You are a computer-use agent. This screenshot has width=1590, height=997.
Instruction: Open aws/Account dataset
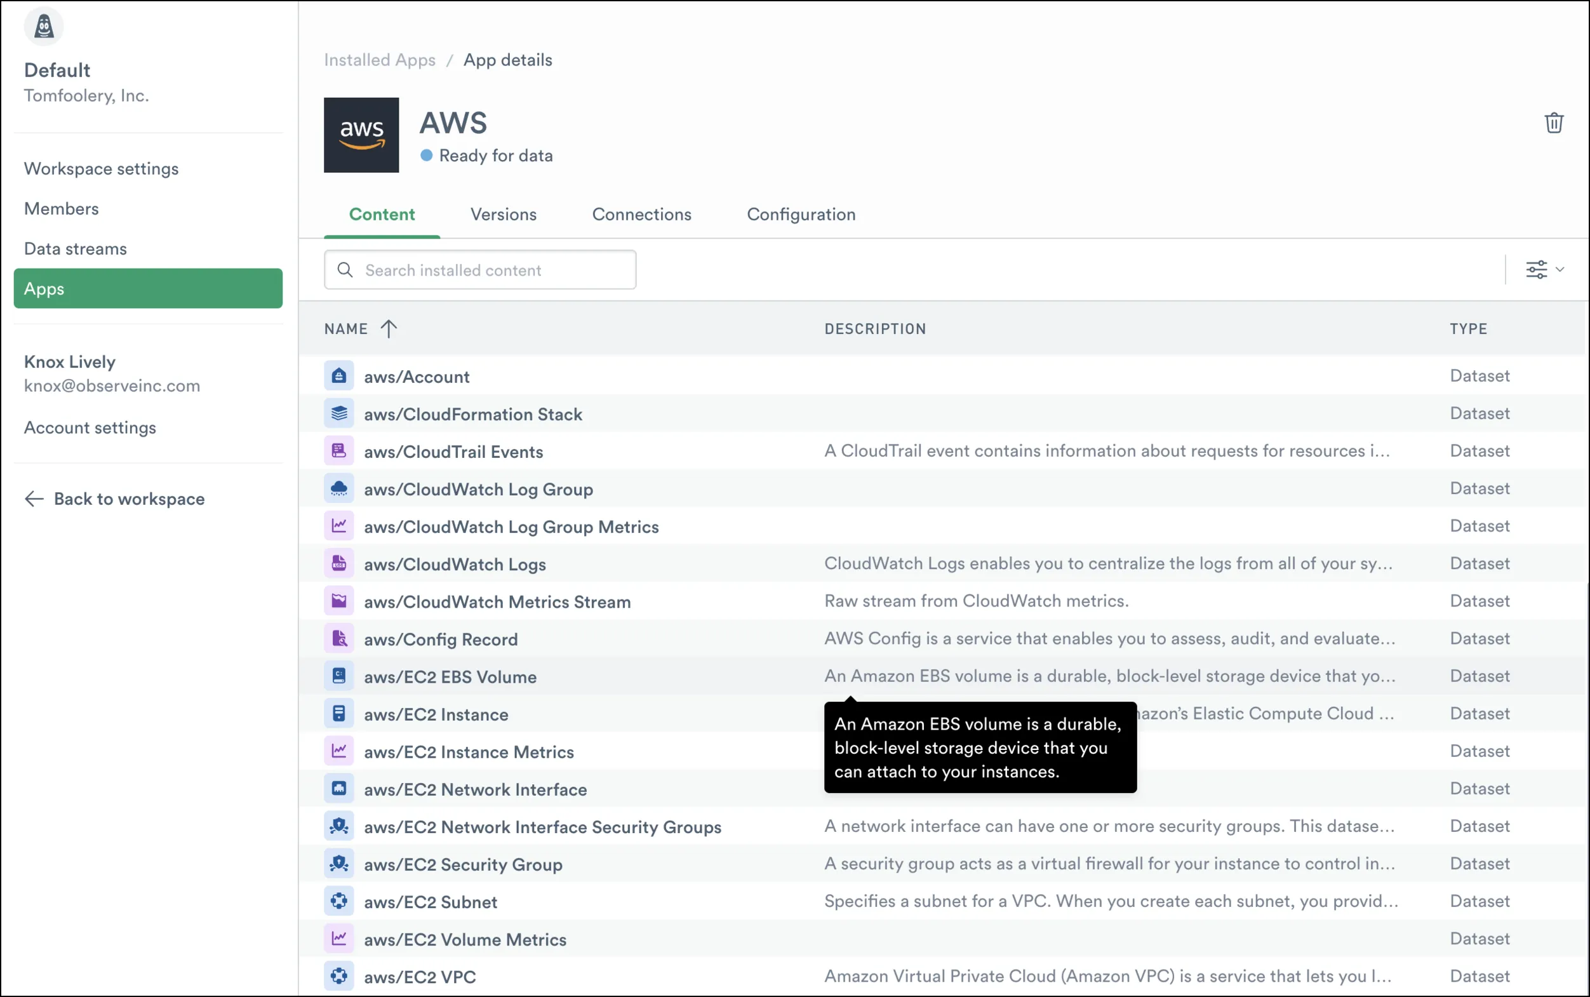pyautogui.click(x=417, y=377)
